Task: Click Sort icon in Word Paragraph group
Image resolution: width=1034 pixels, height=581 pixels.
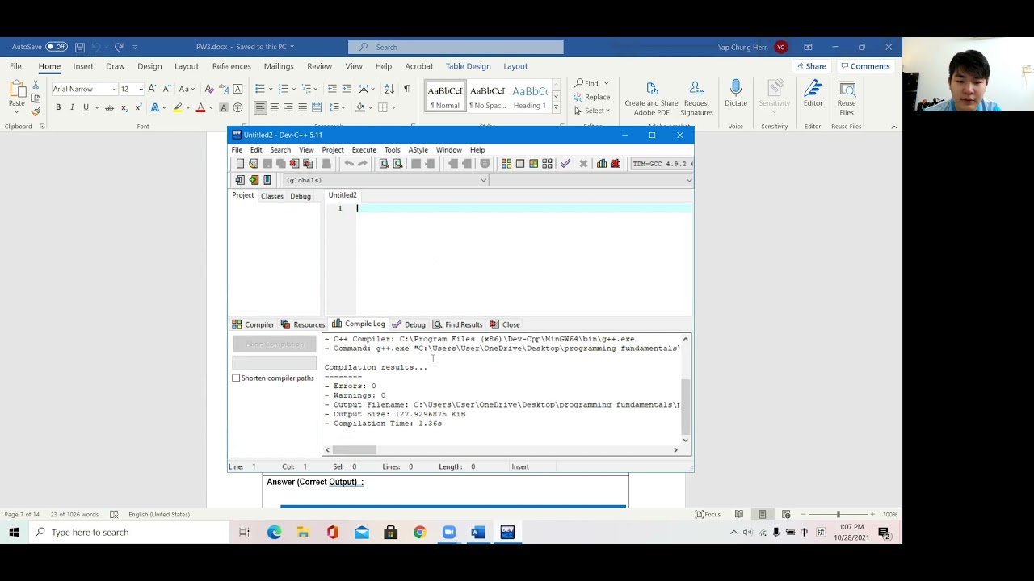Action: click(389, 89)
